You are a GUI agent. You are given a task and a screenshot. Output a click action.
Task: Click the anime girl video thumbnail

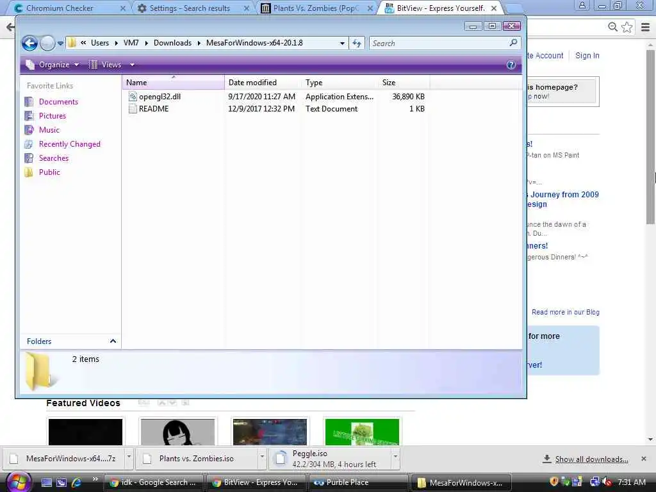tap(177, 432)
